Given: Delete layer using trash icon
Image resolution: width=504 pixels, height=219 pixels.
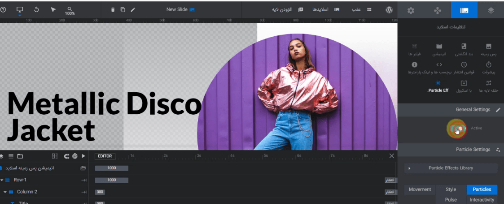Looking at the screenshot, I should click(x=113, y=10).
